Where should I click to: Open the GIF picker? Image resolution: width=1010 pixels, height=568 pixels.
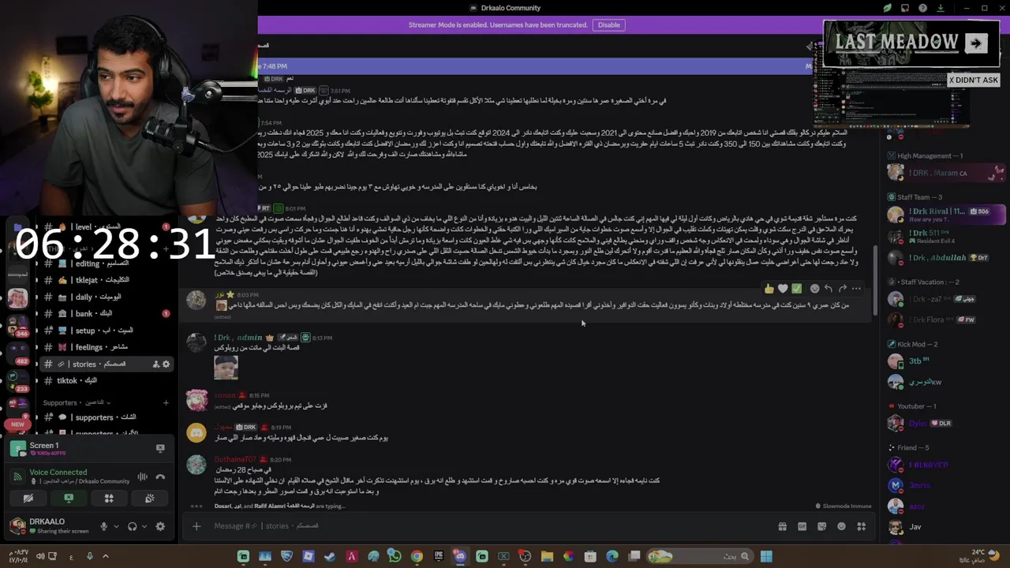[x=802, y=526]
